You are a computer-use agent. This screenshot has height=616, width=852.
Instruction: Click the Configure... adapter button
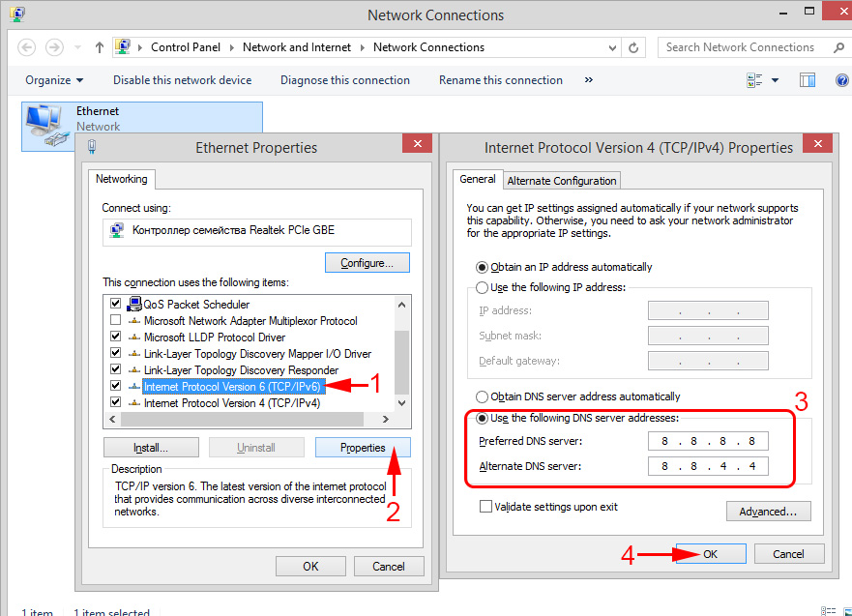coord(367,263)
